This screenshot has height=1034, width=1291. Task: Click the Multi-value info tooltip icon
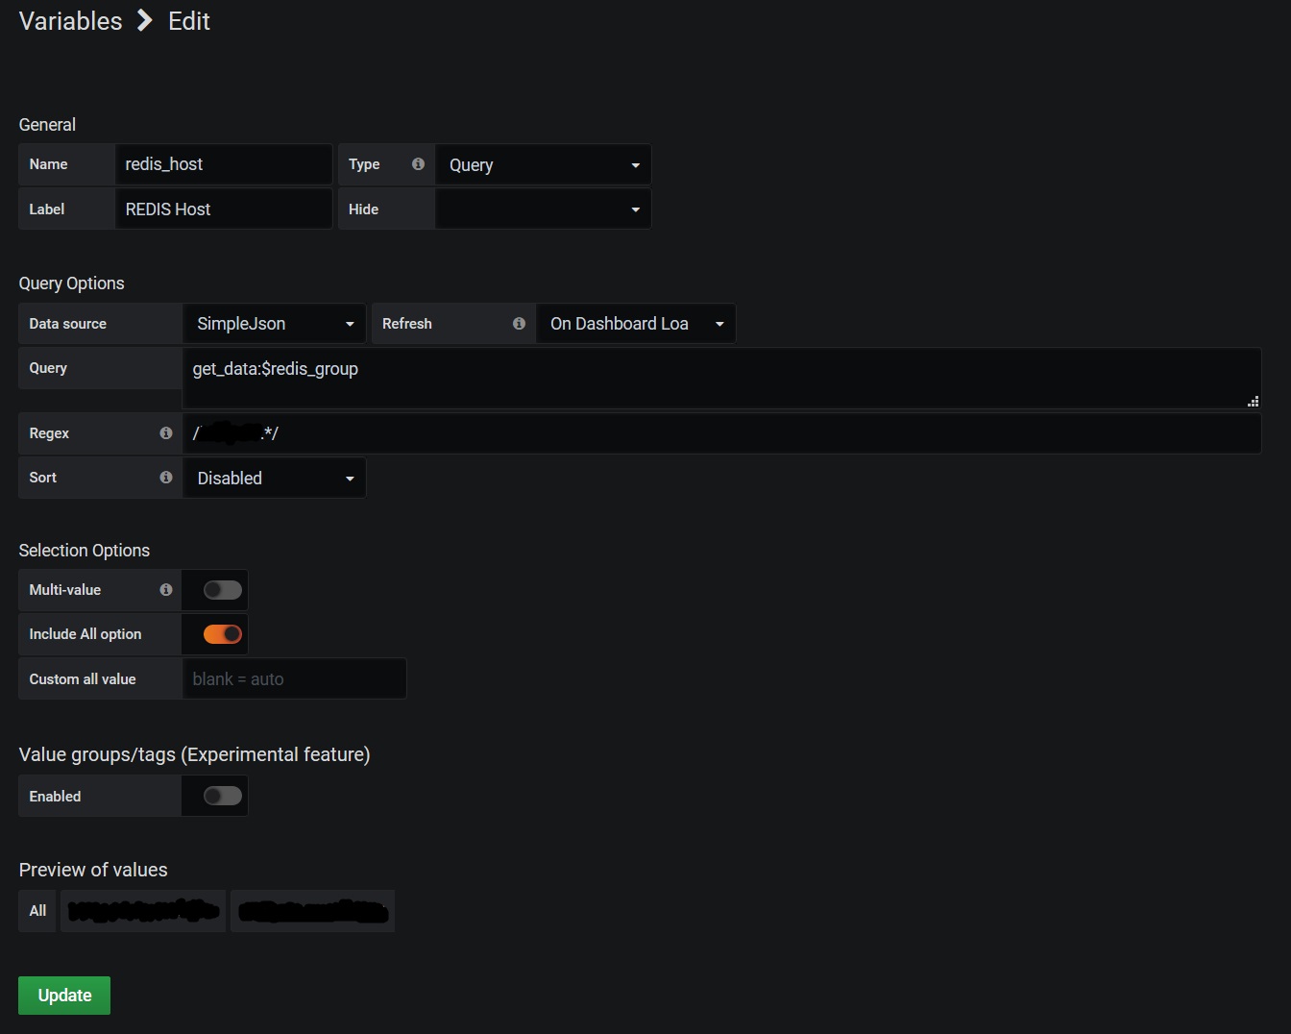[x=165, y=589]
